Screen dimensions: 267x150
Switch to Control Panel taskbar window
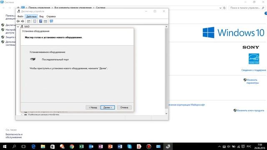click(159, 146)
